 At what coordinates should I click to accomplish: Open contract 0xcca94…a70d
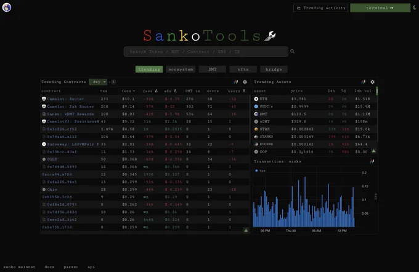pos(57,174)
